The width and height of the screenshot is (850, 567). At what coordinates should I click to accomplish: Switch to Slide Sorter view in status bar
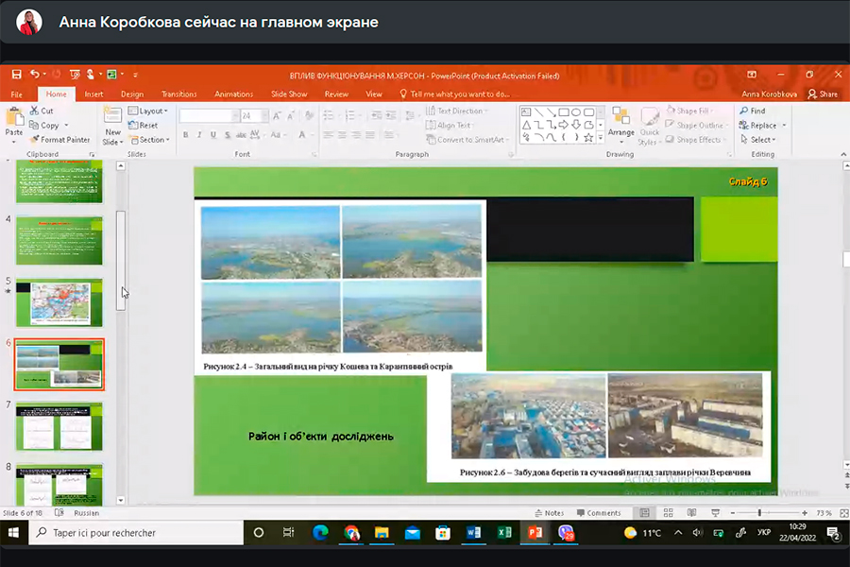pos(666,513)
